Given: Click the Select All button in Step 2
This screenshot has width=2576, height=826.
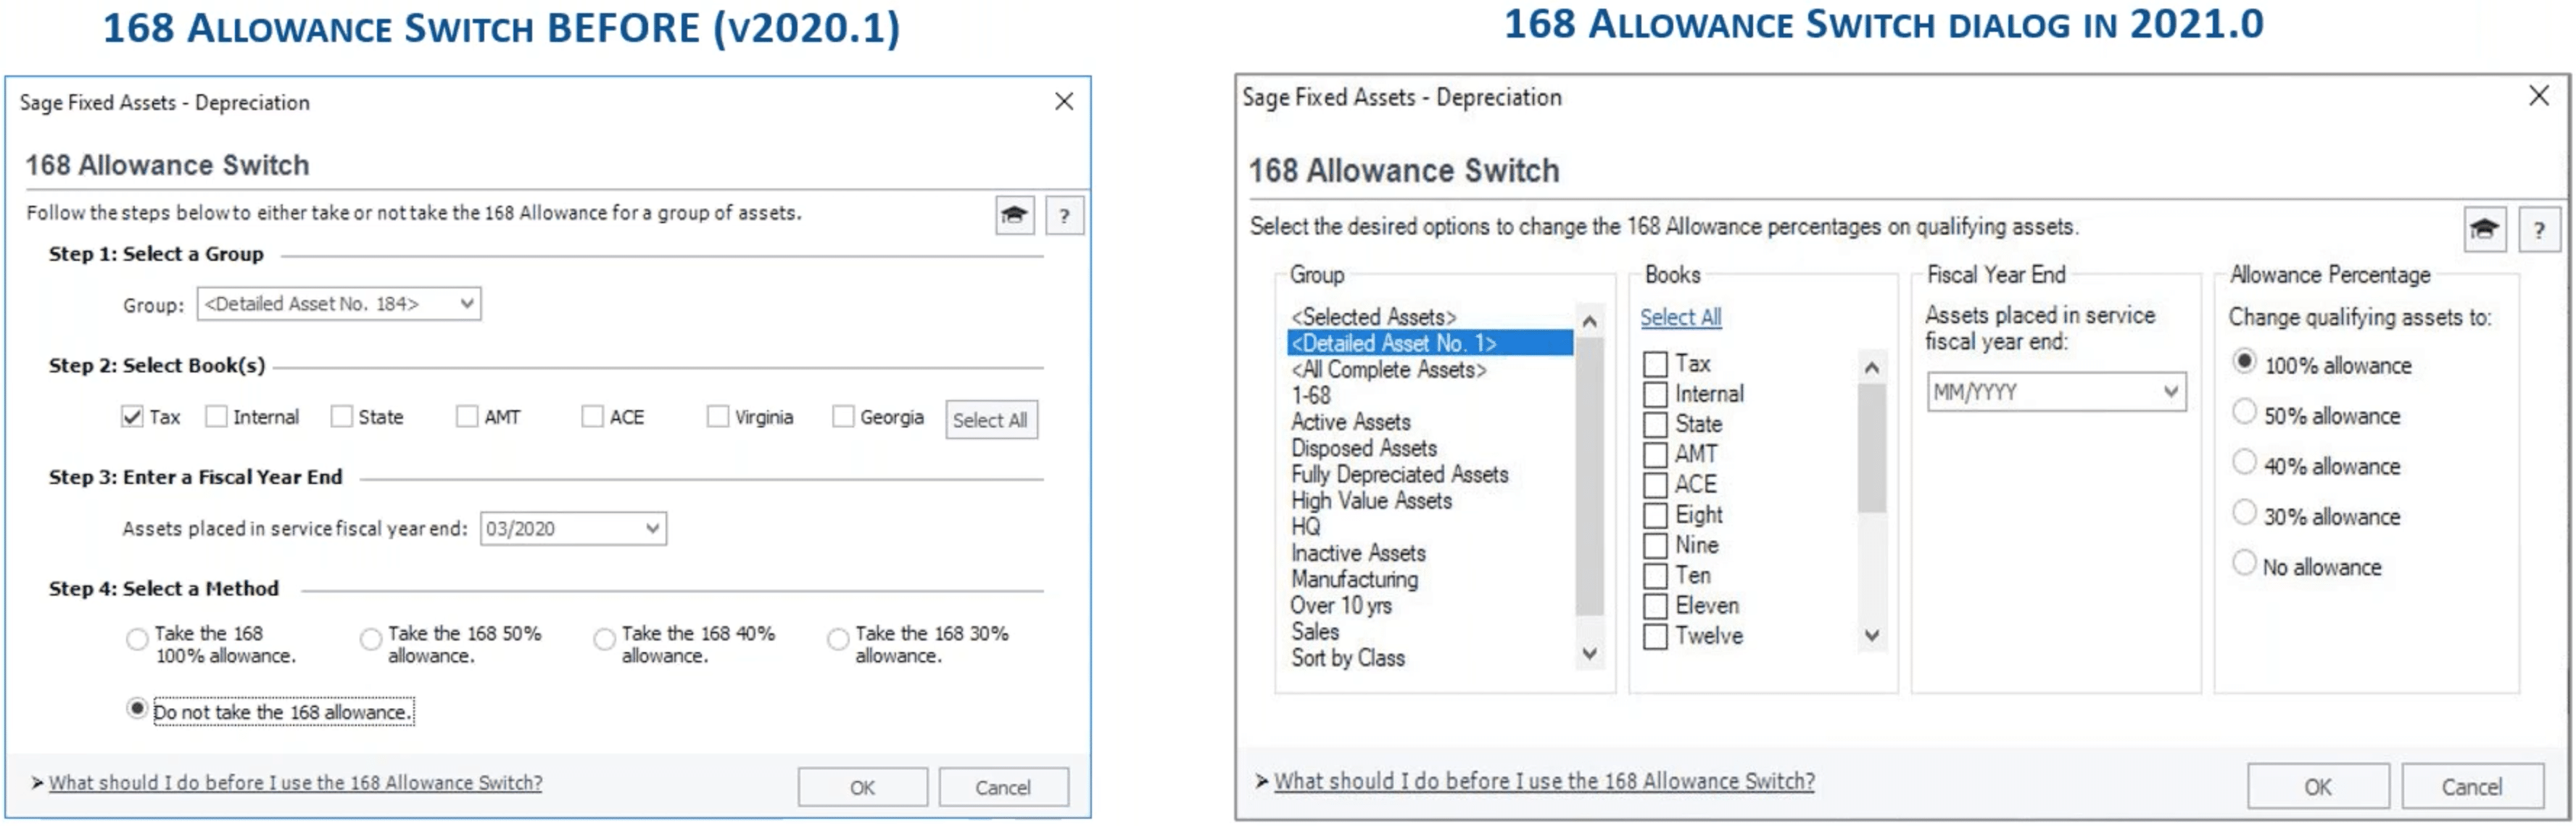Looking at the screenshot, I should pos(990,420).
